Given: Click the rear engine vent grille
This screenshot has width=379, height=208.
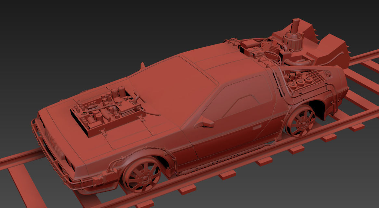Looking at the screenshot, I should pyautogui.click(x=317, y=76).
